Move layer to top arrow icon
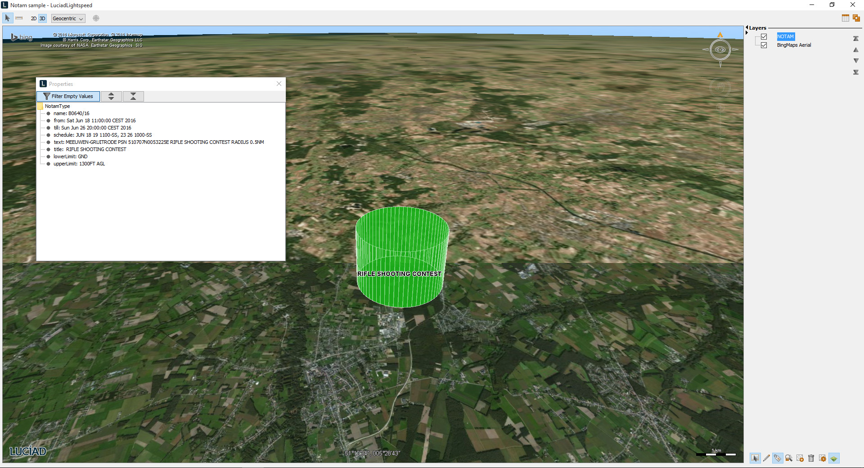This screenshot has width=864, height=468. pyautogui.click(x=856, y=39)
